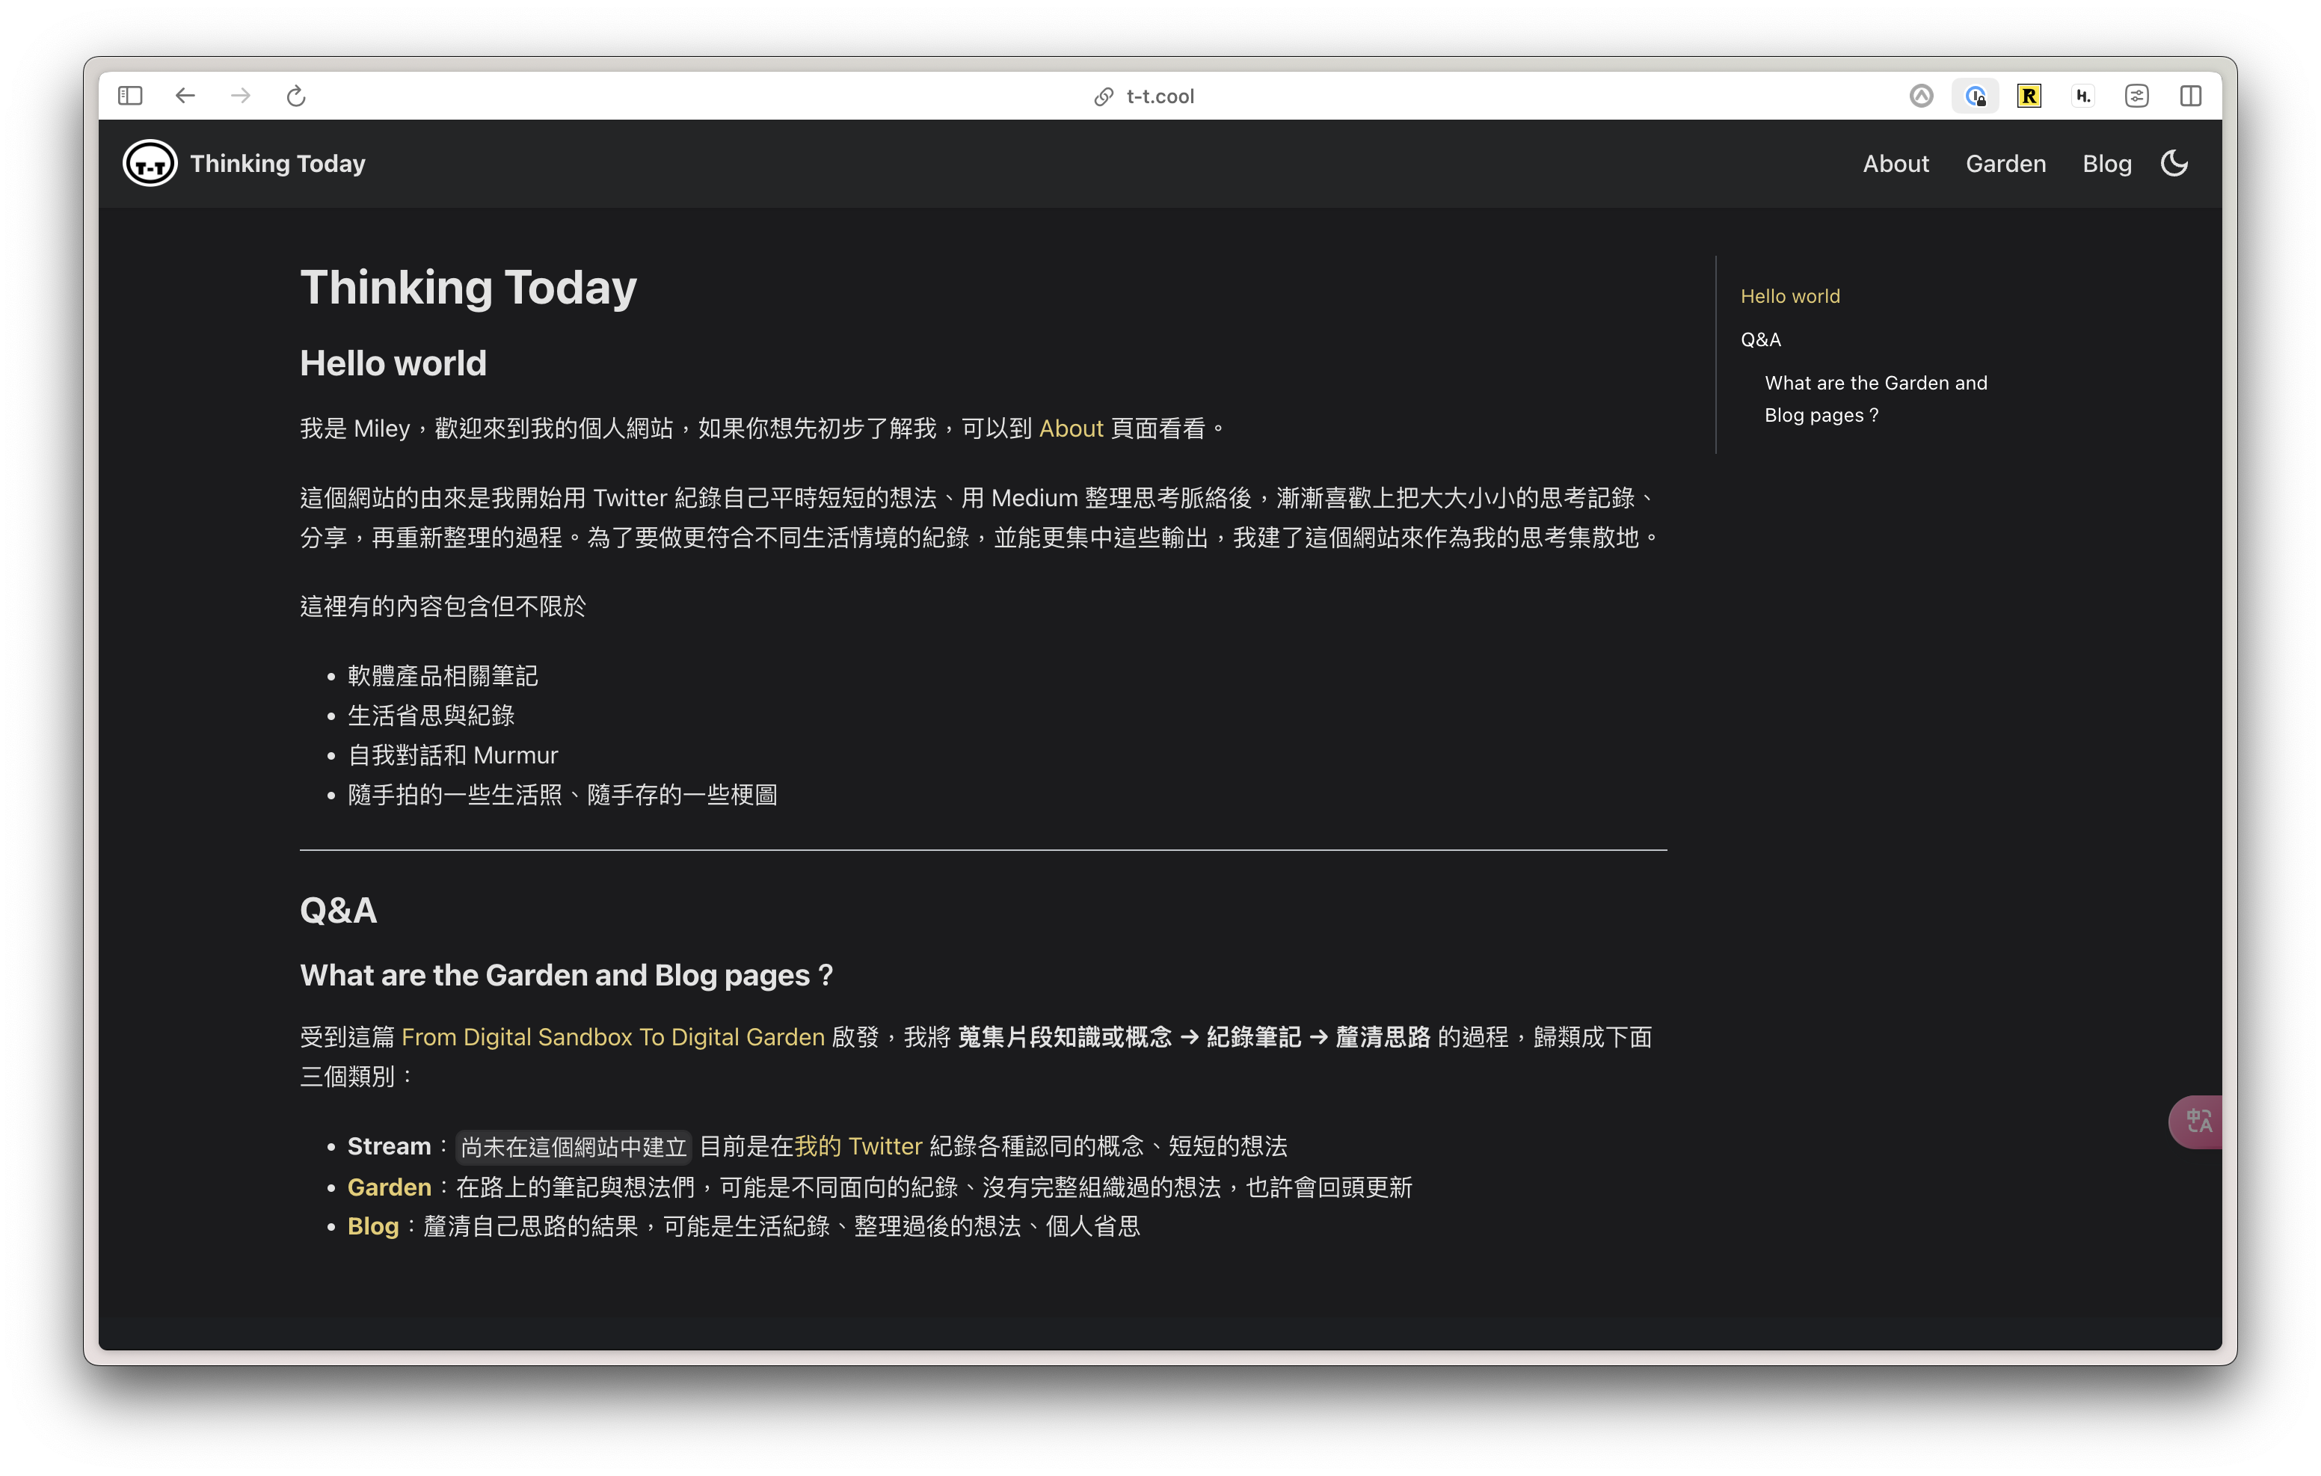Toggle dark mode with the moon icon
This screenshot has height=1476, width=2321.
tap(2174, 163)
